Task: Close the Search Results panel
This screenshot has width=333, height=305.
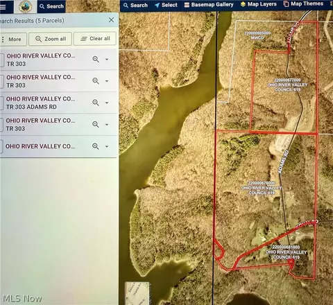Action: pos(111,20)
